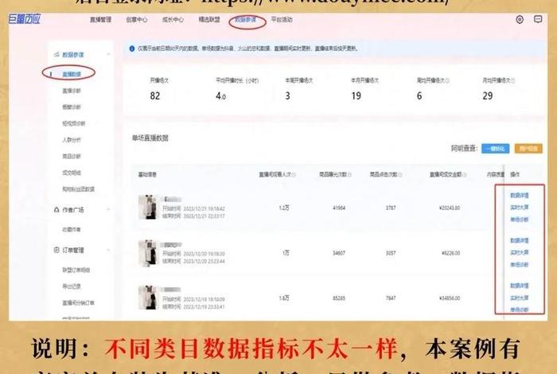Select 直播分析 in the sidebar

click(72, 91)
